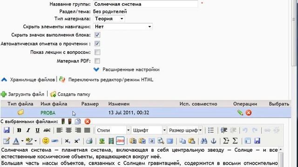Insert horizontal rule line
The image size is (298, 167).
coord(55,141)
